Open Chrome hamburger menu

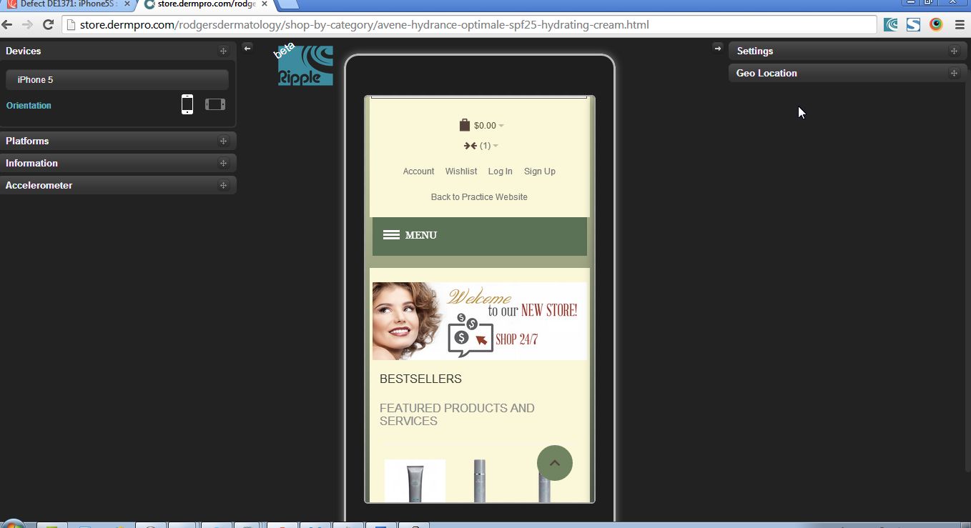(x=959, y=25)
